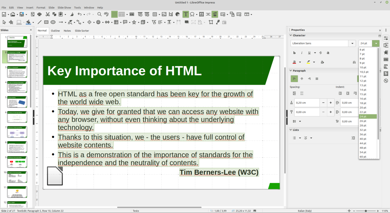Select the Stars and Banners shape tool
This screenshot has height=213, width=390.
click(x=134, y=22)
